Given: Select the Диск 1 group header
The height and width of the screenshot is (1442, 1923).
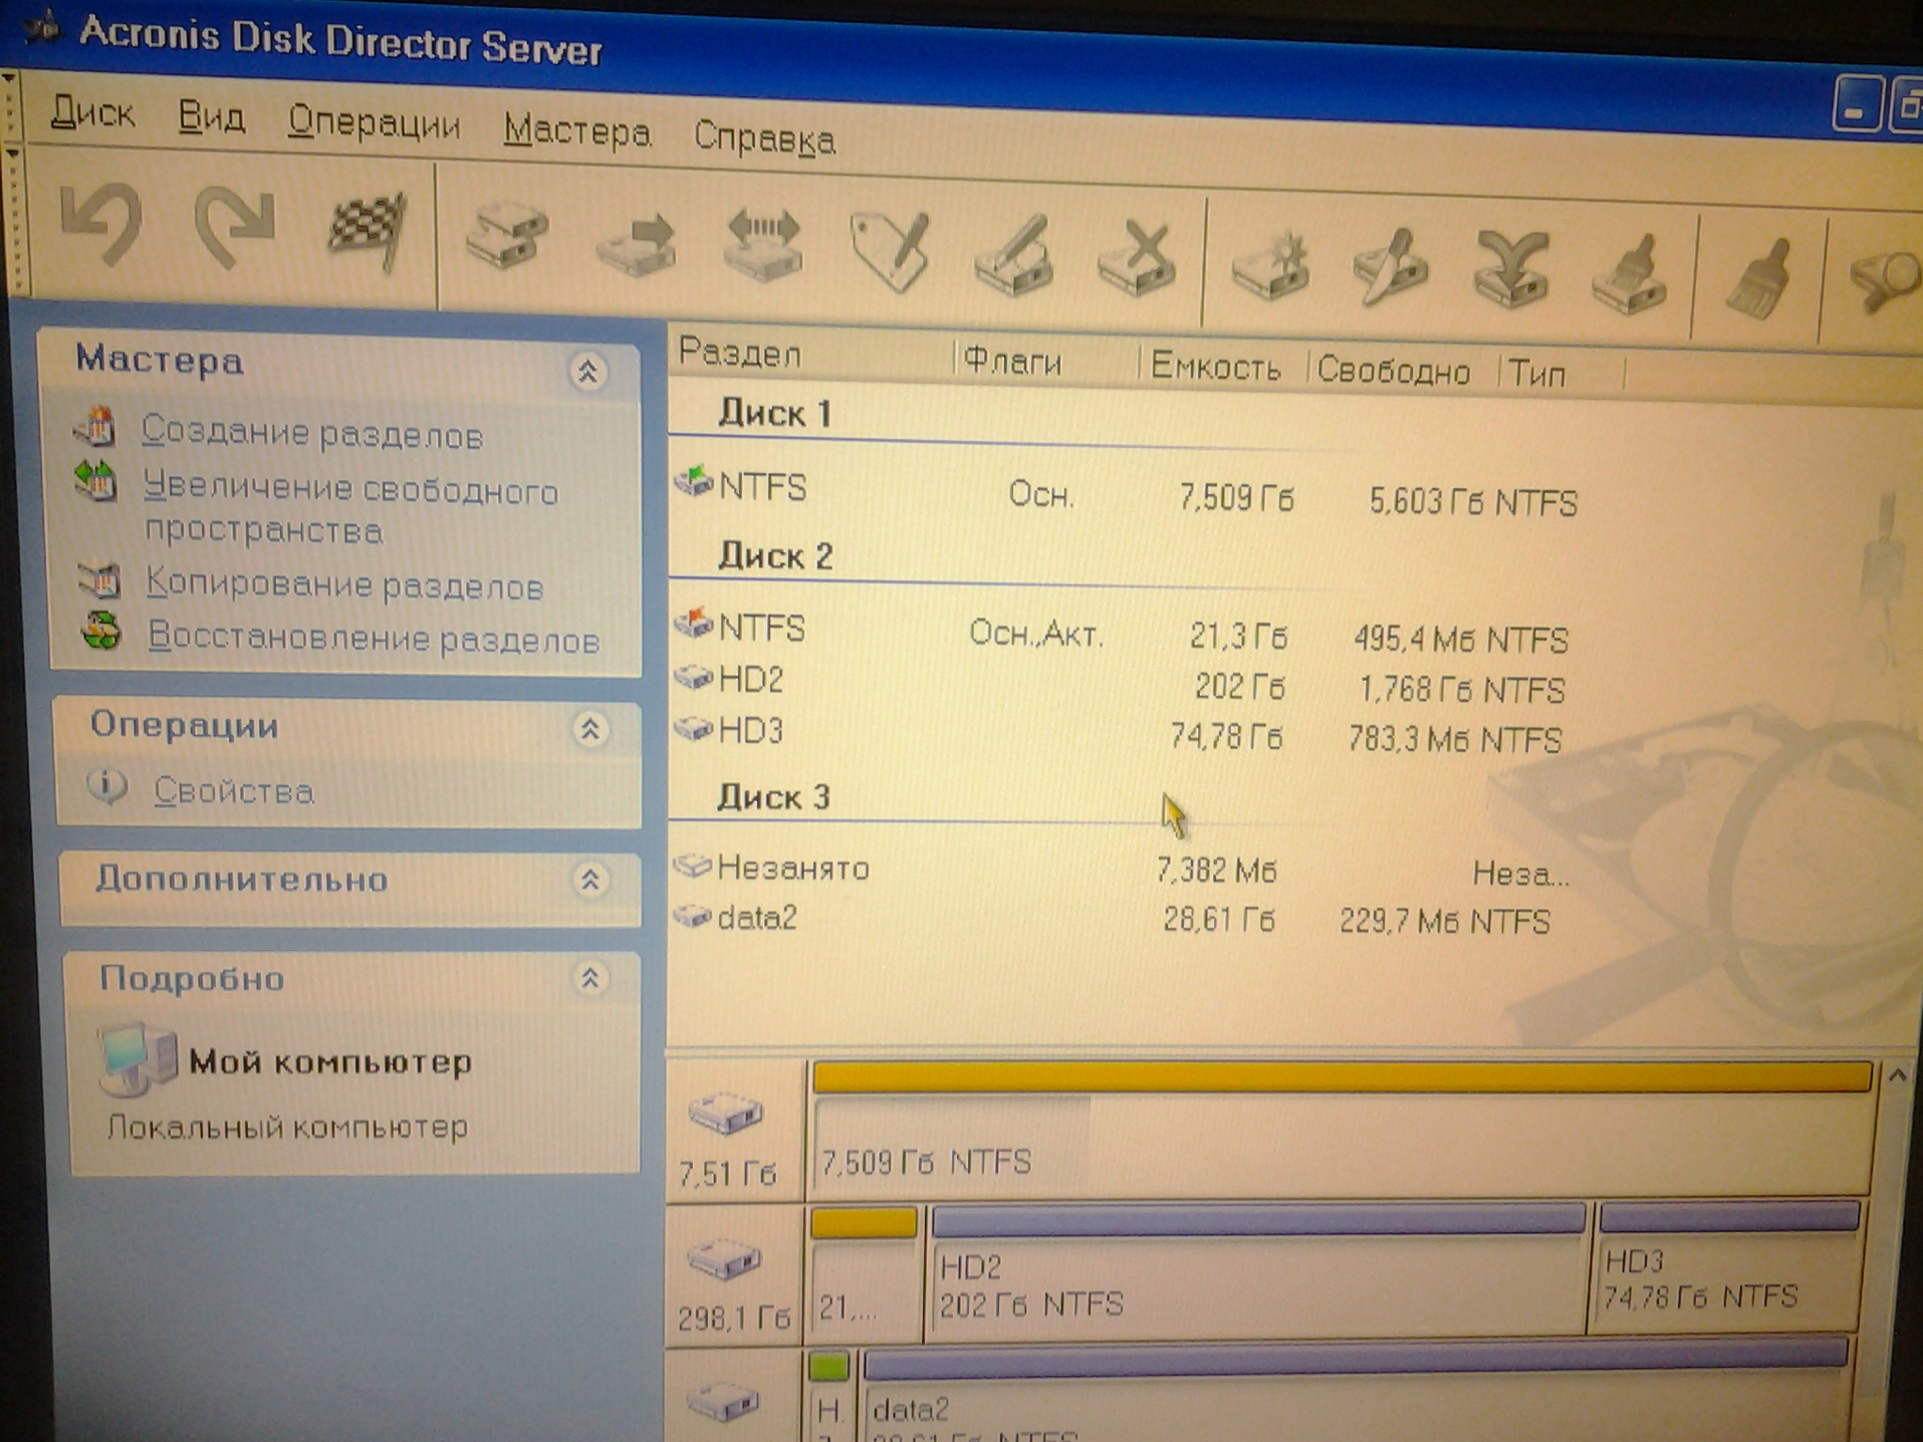Looking at the screenshot, I should tap(776, 413).
